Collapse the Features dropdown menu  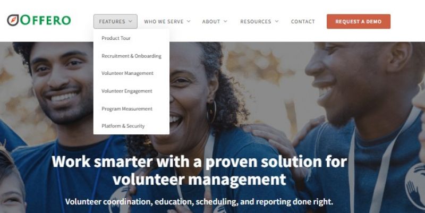tap(115, 21)
